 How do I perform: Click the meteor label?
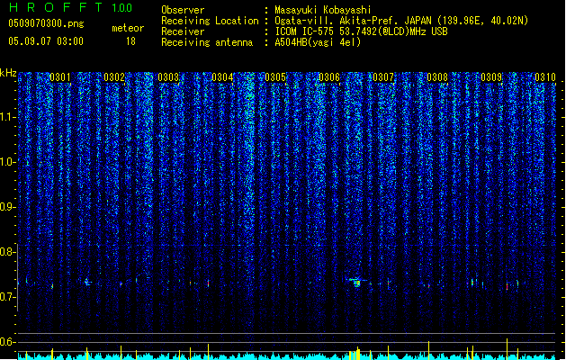(x=128, y=28)
